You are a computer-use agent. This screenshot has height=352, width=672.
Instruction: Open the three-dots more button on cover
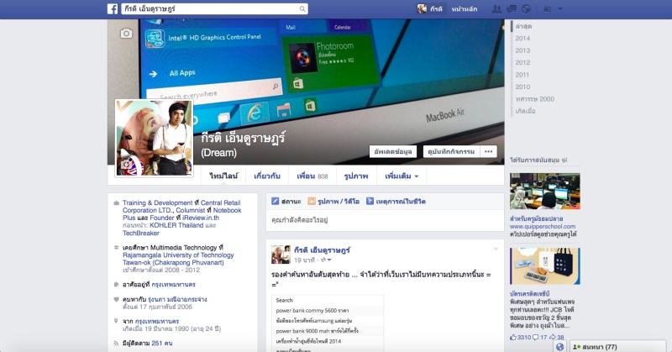pyautogui.click(x=488, y=151)
